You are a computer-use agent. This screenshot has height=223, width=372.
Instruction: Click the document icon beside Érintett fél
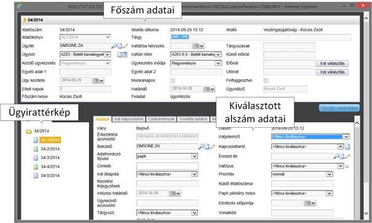342,156
